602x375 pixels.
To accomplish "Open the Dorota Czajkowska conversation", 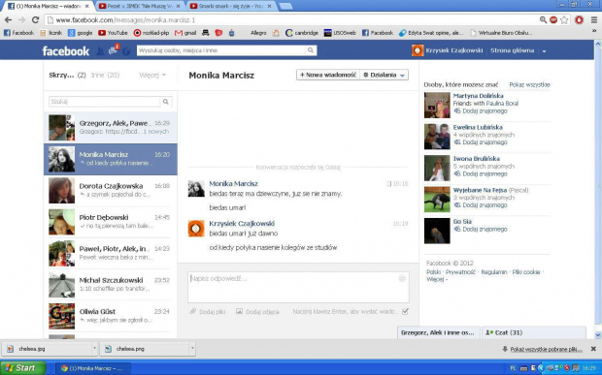I will point(111,190).
